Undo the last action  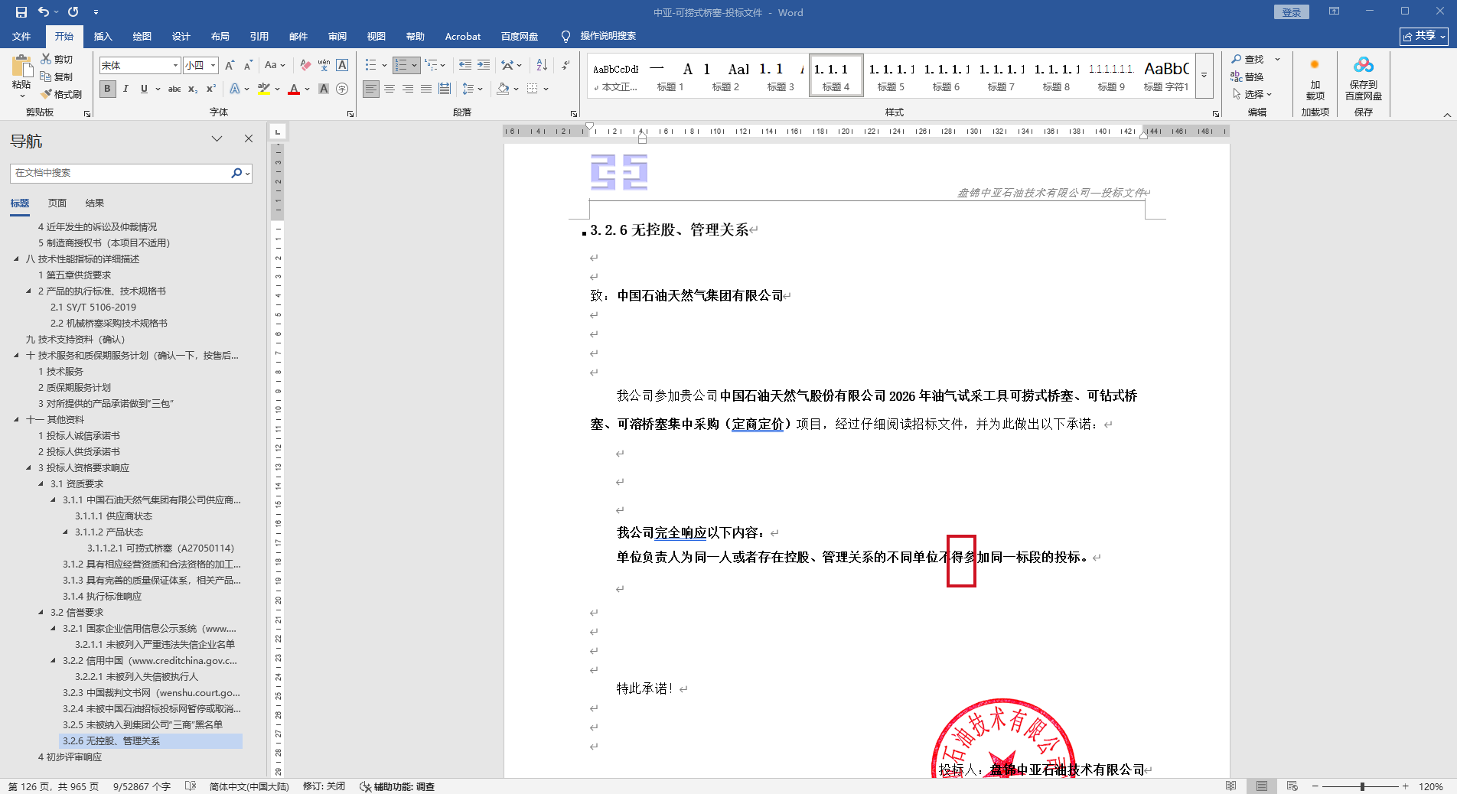pos(44,12)
